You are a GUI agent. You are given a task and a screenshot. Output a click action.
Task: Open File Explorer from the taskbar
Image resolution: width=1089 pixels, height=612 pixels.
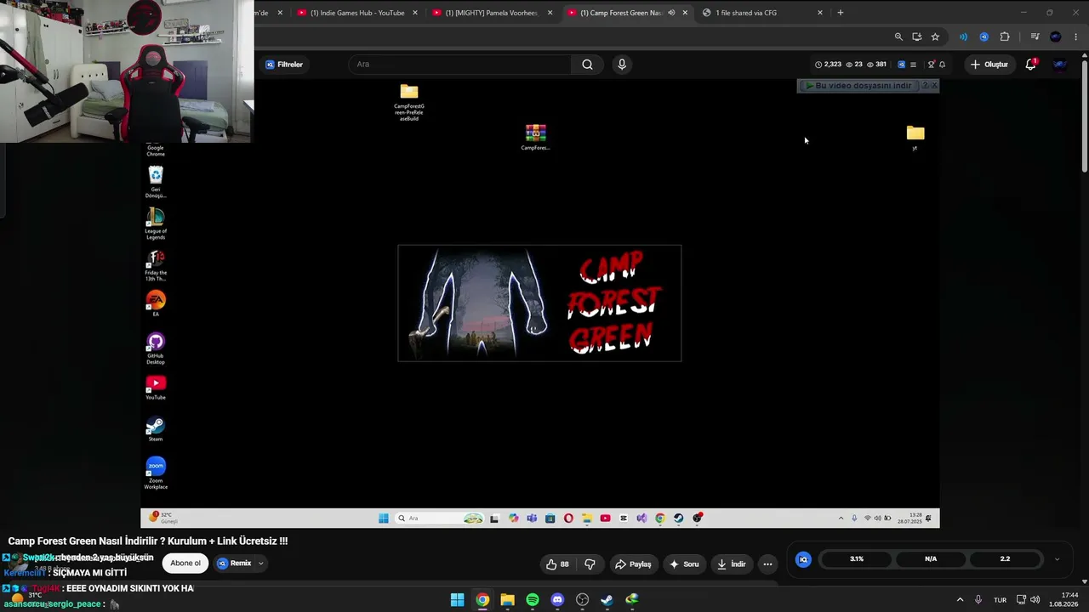[x=507, y=600]
